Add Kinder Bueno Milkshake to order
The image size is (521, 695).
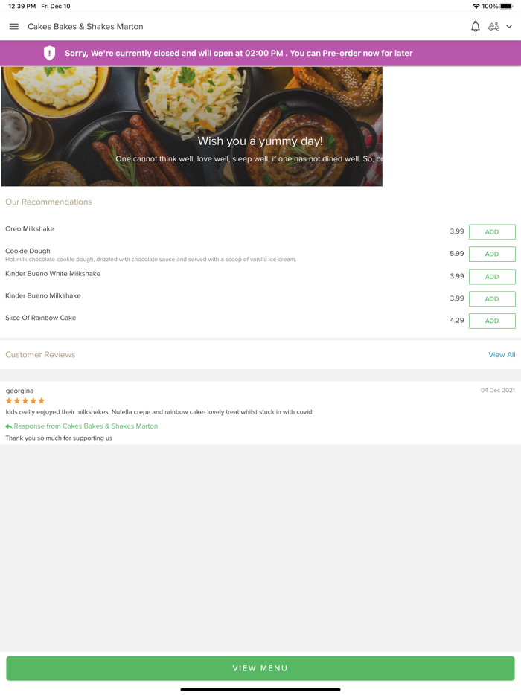pos(491,298)
